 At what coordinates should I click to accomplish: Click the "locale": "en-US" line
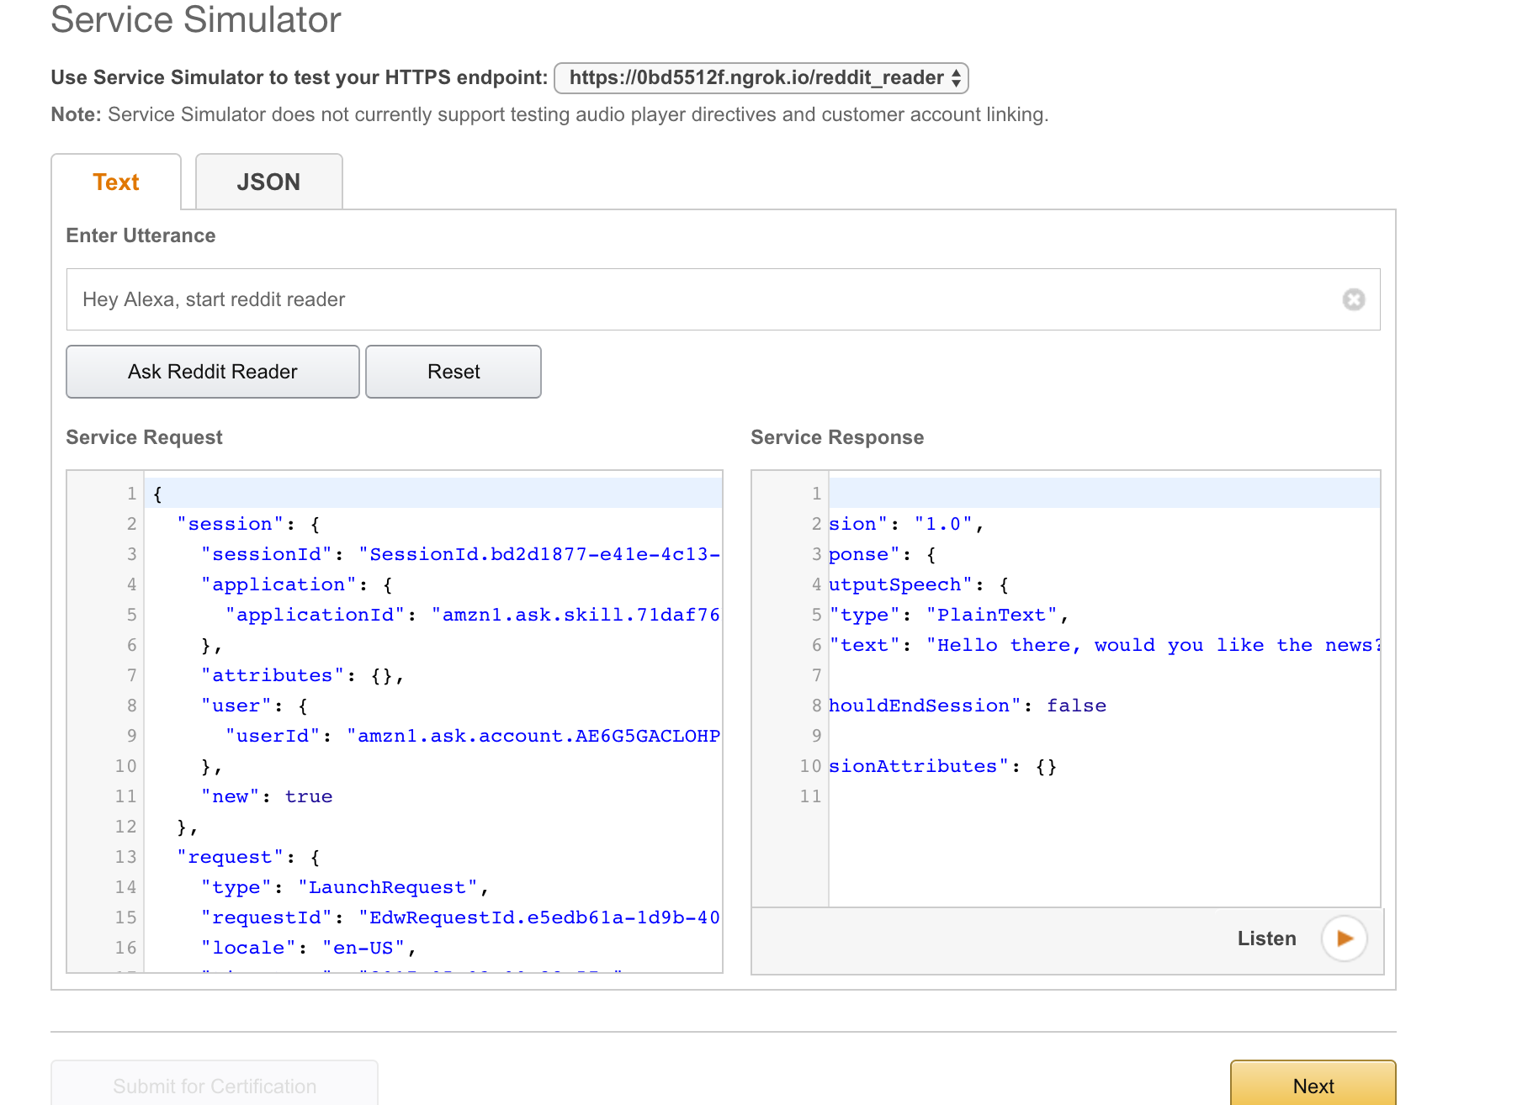[x=309, y=948]
